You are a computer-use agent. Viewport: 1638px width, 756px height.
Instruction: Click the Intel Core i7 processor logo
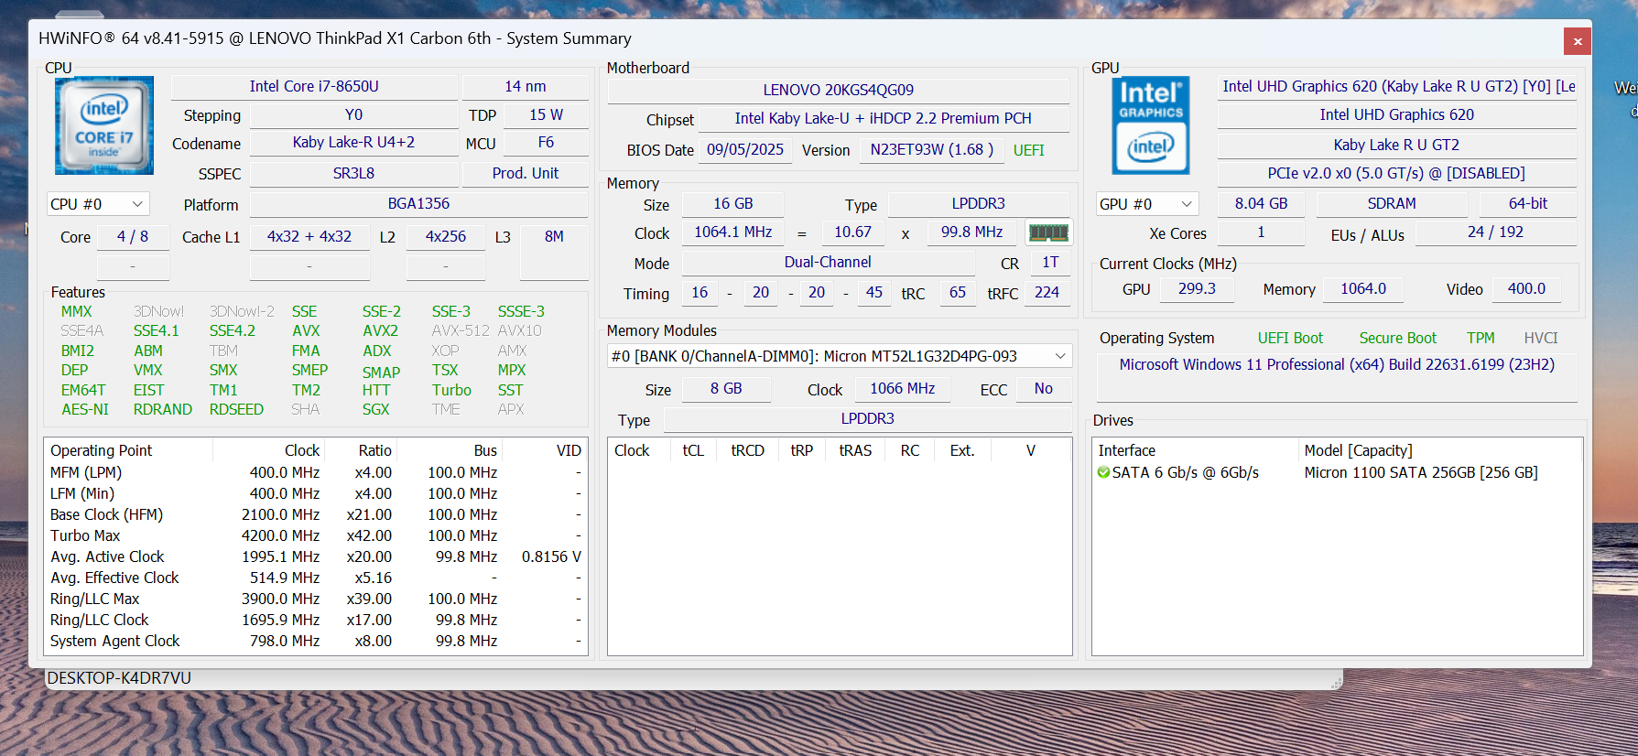point(104,125)
